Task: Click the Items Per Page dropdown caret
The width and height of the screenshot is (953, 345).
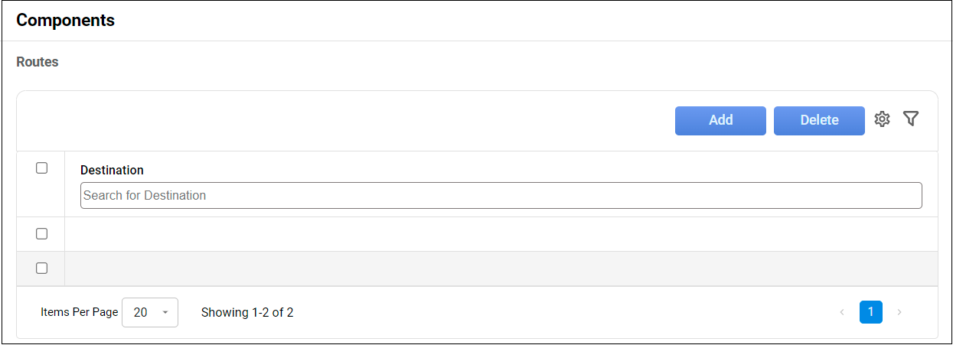Action: [165, 312]
